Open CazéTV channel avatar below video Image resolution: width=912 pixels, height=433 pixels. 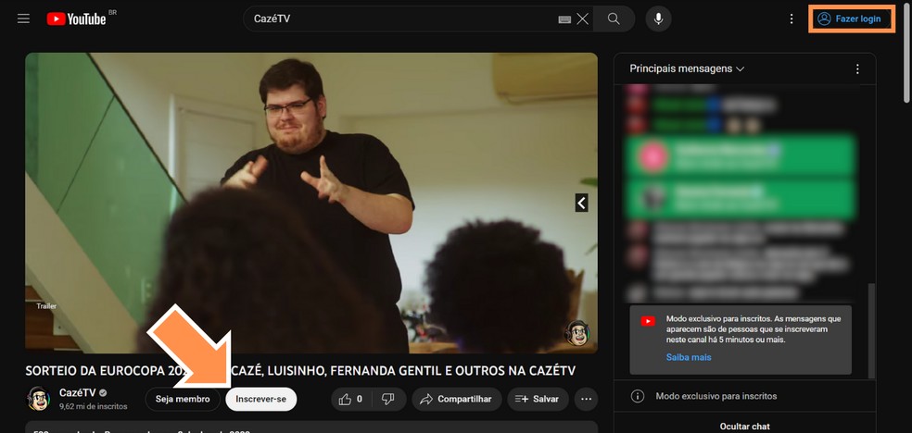(38, 399)
